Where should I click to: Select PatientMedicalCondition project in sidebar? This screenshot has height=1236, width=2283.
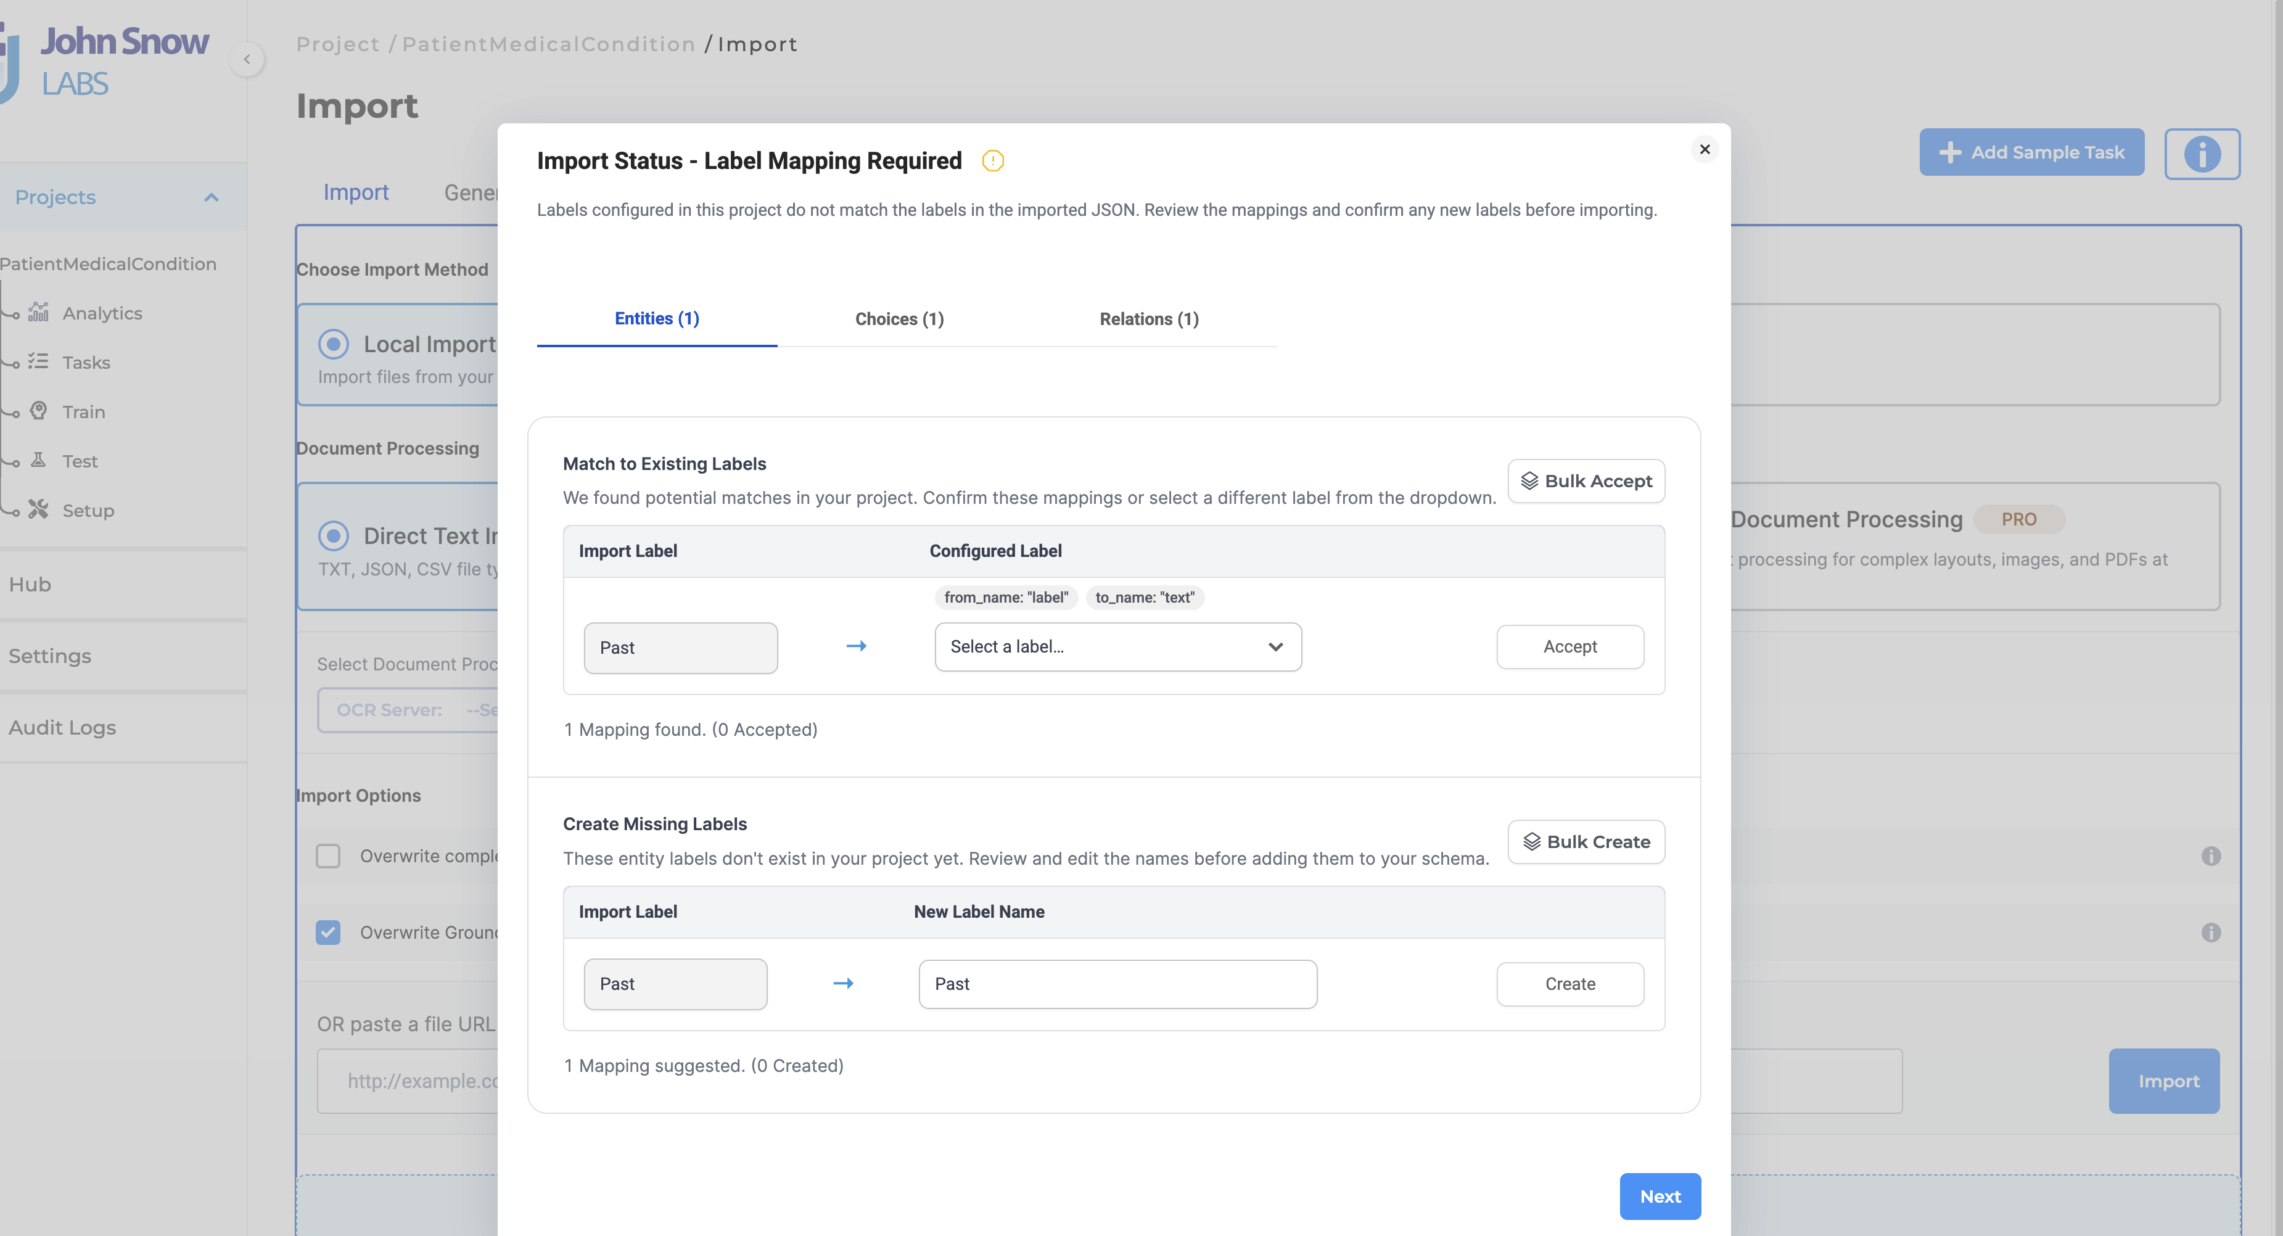[108, 263]
